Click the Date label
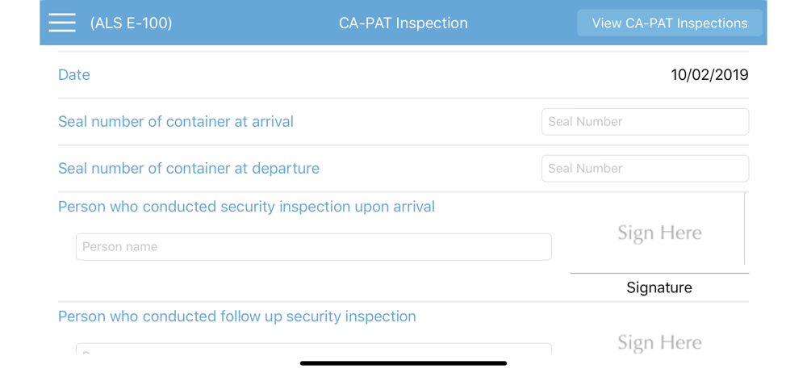Viewport: 807px width, 373px height. click(73, 75)
